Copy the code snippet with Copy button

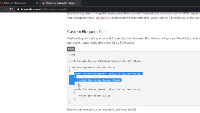71,49
